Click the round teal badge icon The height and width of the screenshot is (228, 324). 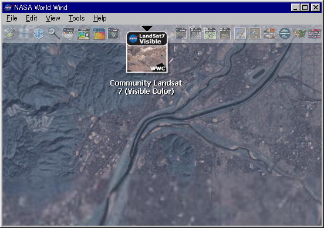click(285, 33)
